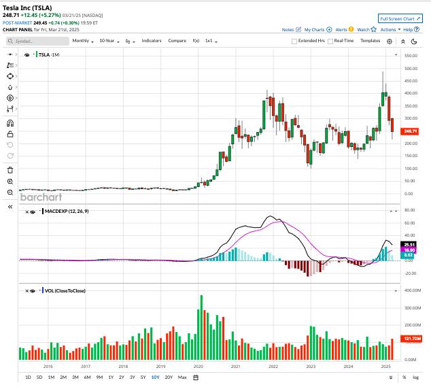Open Notes editor
Image resolution: width=431 pixels, height=387 pixels.
click(x=292, y=29)
